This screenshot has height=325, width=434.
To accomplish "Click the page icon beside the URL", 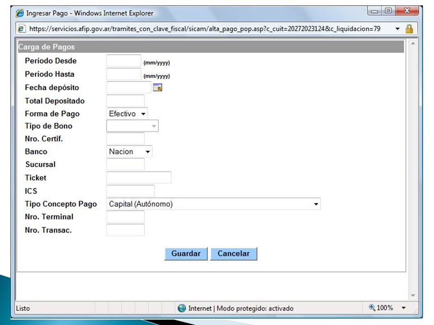I will (x=21, y=29).
